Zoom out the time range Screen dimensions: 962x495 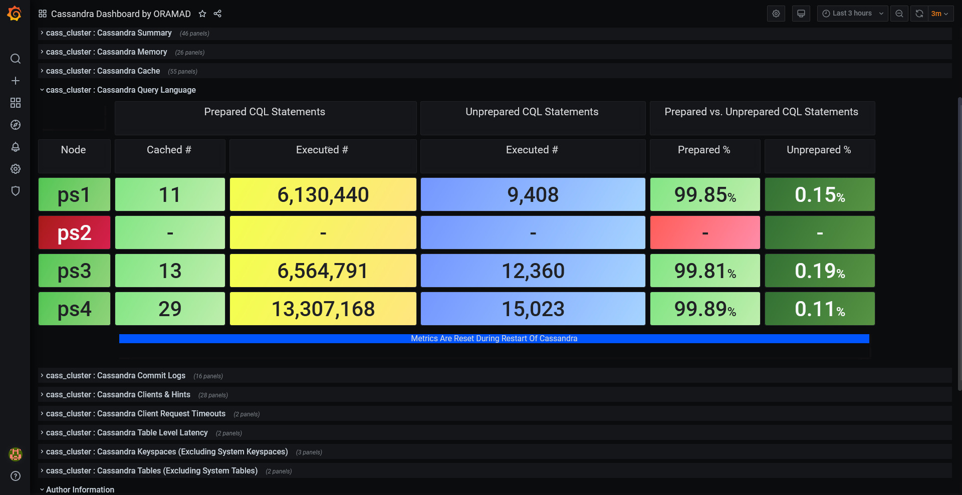[899, 14]
